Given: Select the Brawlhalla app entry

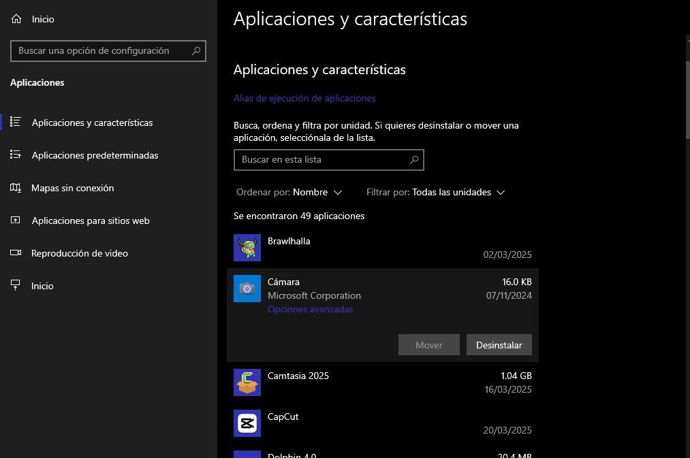Looking at the screenshot, I should (383, 248).
